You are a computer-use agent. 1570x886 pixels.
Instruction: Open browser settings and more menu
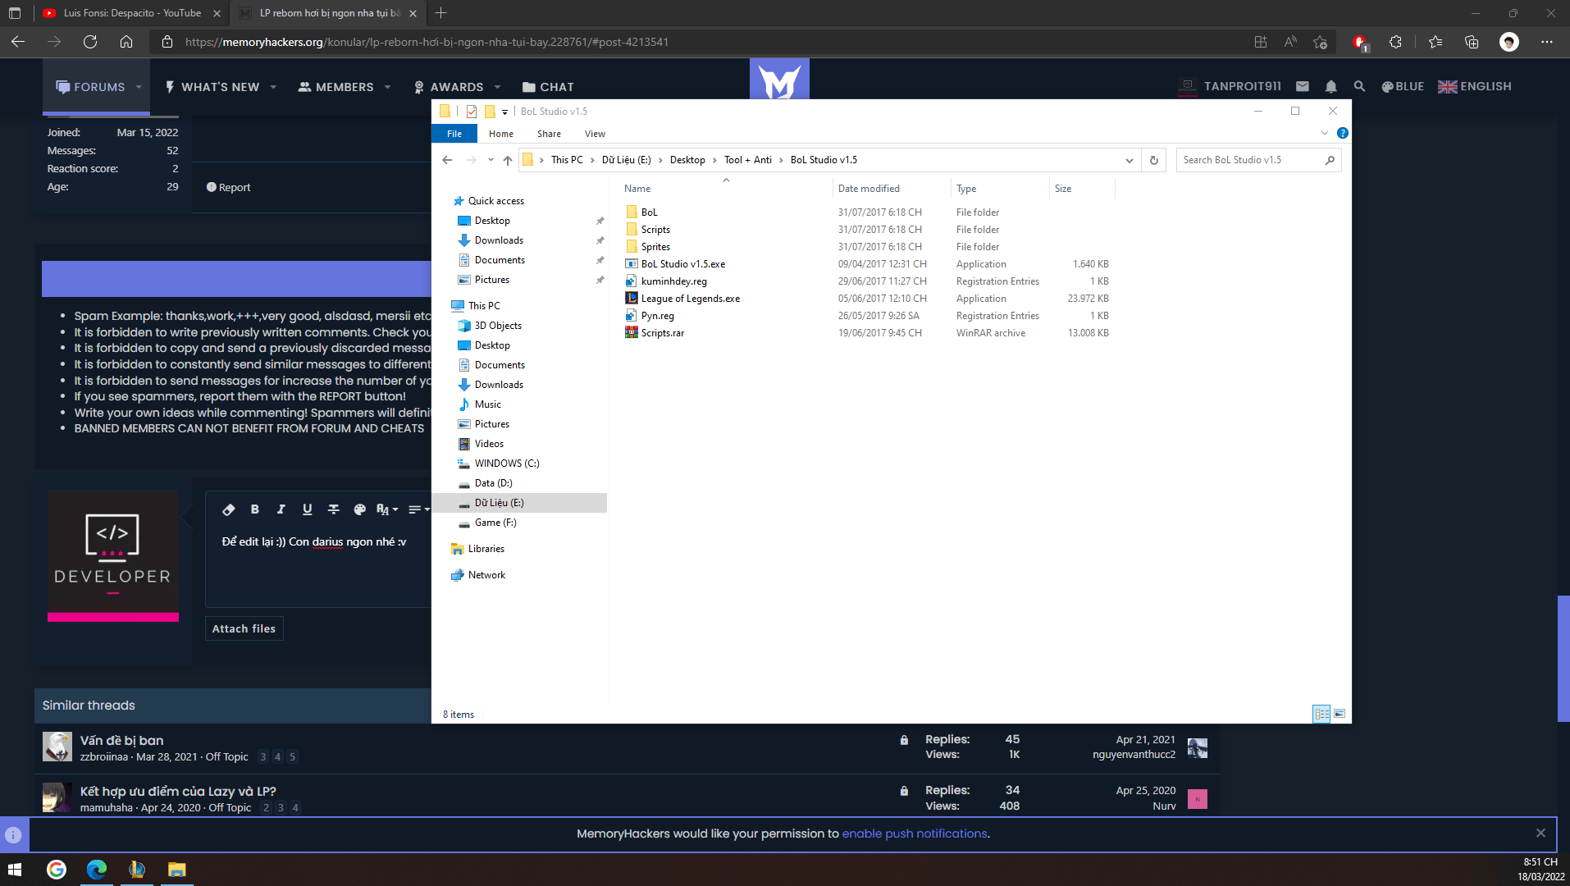pyautogui.click(x=1547, y=42)
